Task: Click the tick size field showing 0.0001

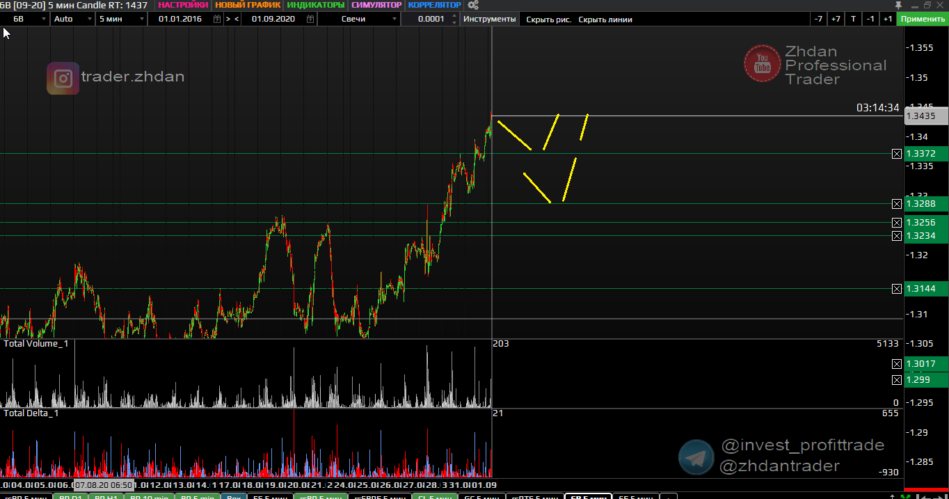Action: click(431, 19)
